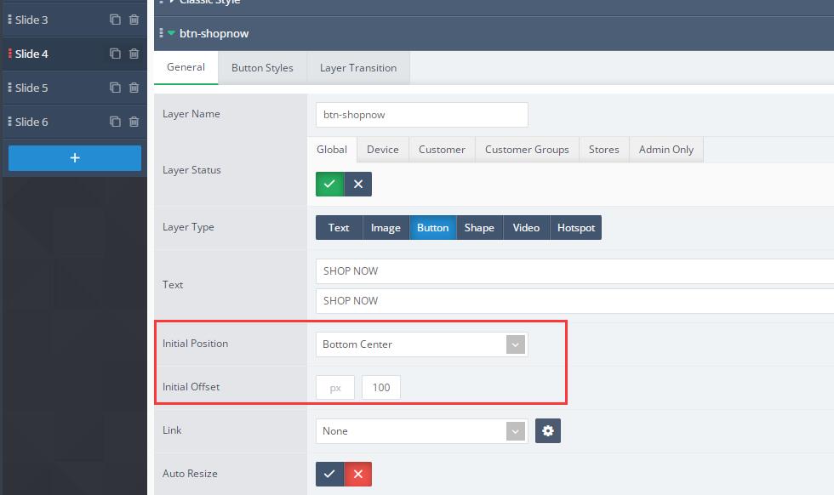This screenshot has height=495, width=834.
Task: Switch to the Button Styles tab
Action: 262,67
